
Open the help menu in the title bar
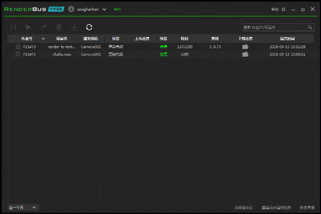tap(274, 10)
